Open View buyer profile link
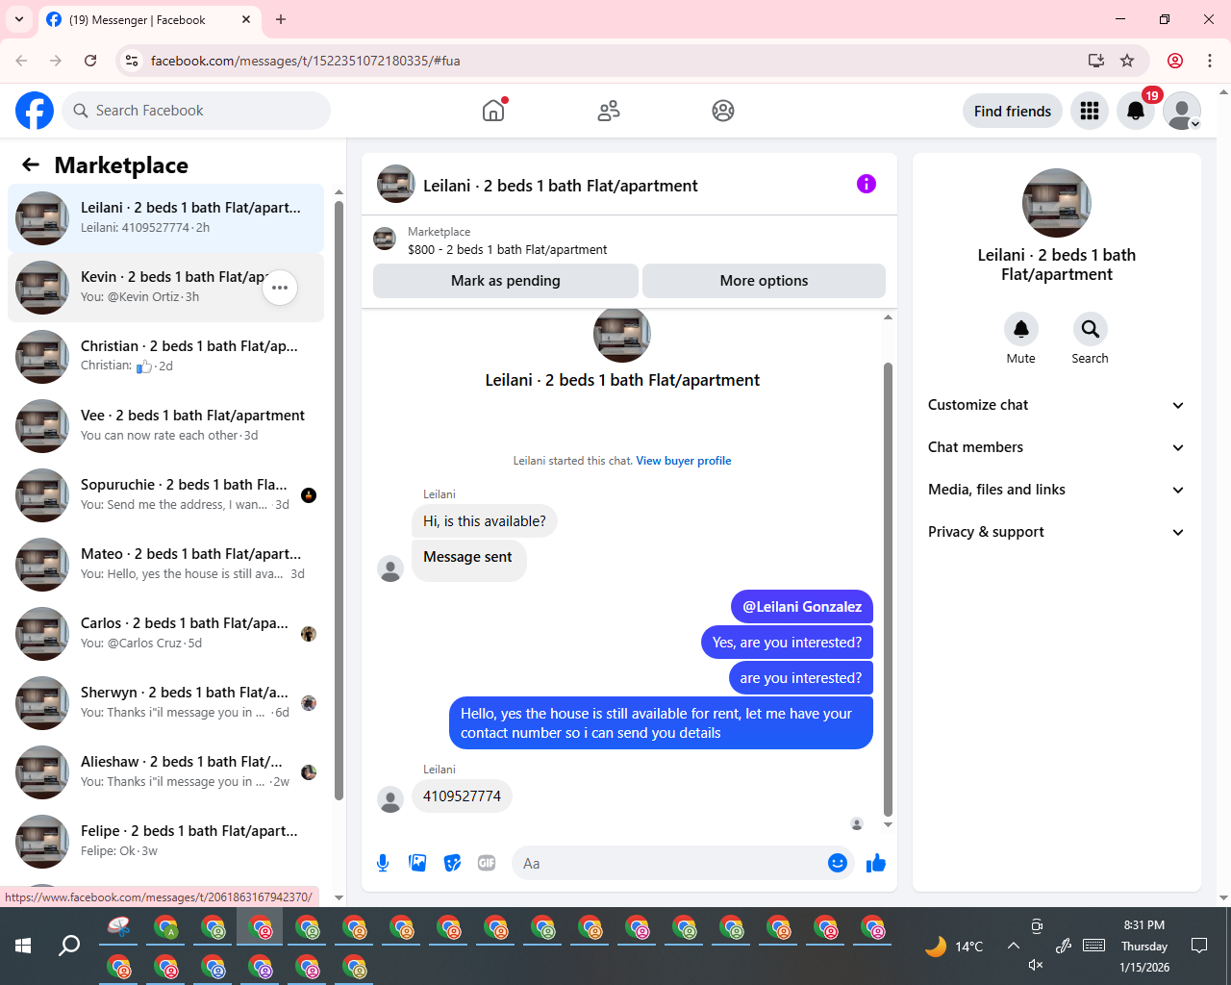Viewport: 1231px width, 985px height. click(684, 461)
